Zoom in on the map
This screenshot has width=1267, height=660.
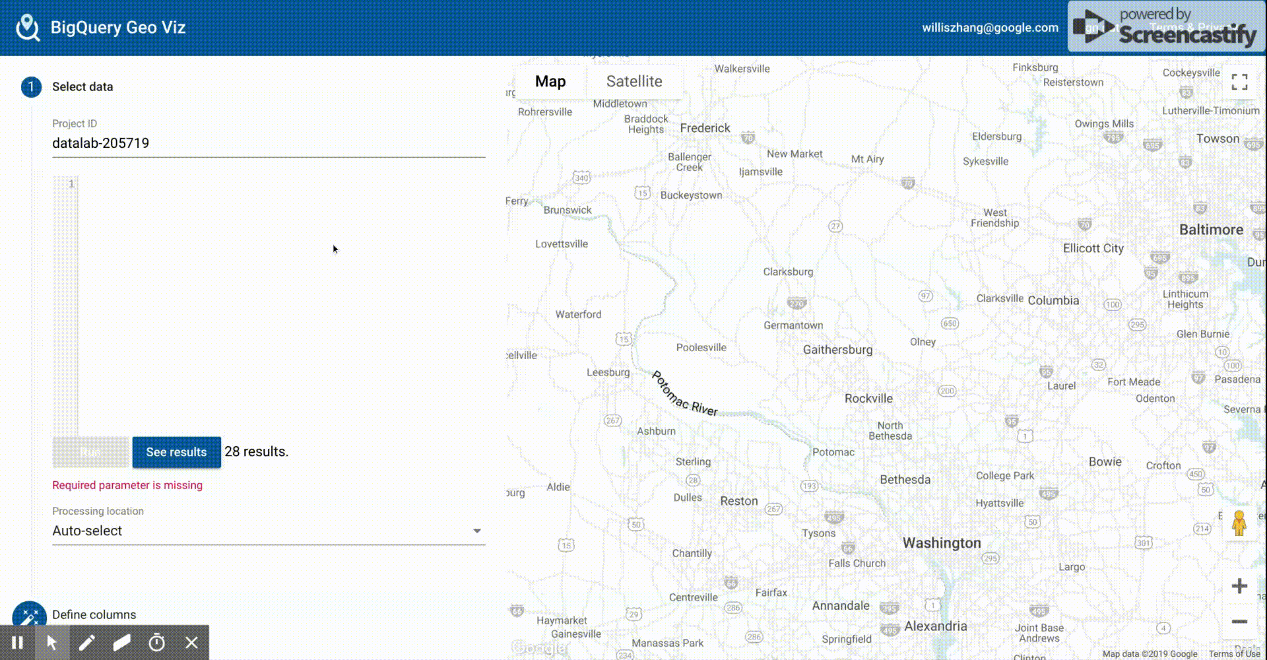pyautogui.click(x=1239, y=586)
